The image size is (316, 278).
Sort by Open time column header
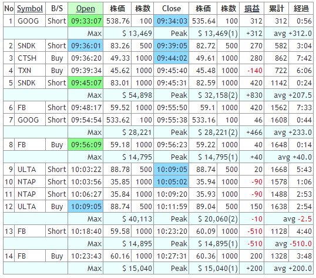[x=85, y=8]
